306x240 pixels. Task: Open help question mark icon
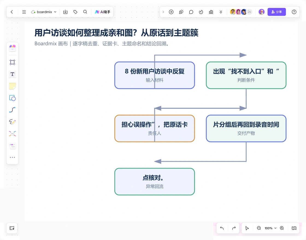(294, 12)
